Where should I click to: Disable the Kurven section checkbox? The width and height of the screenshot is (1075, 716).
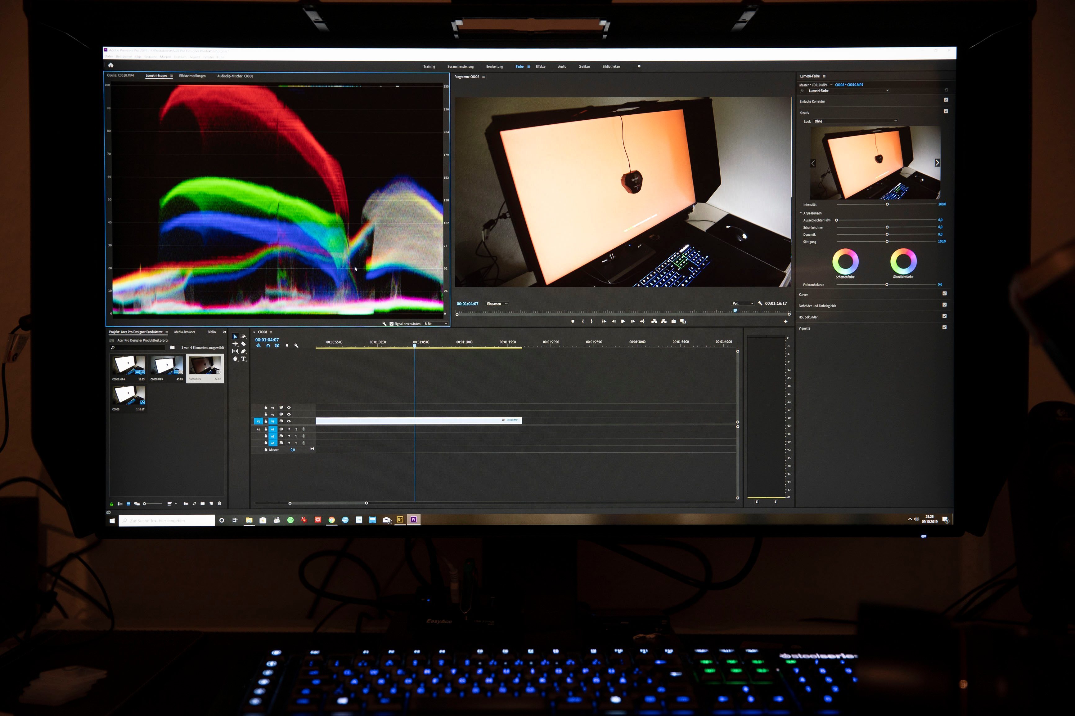click(x=944, y=294)
